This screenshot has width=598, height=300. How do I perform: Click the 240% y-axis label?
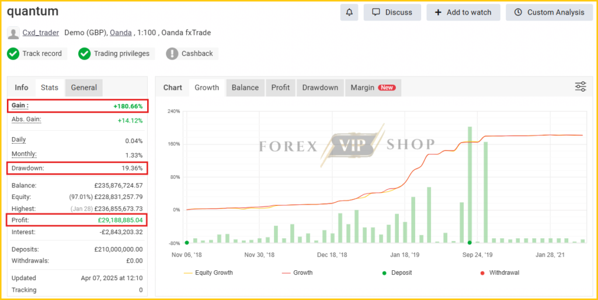(x=173, y=111)
